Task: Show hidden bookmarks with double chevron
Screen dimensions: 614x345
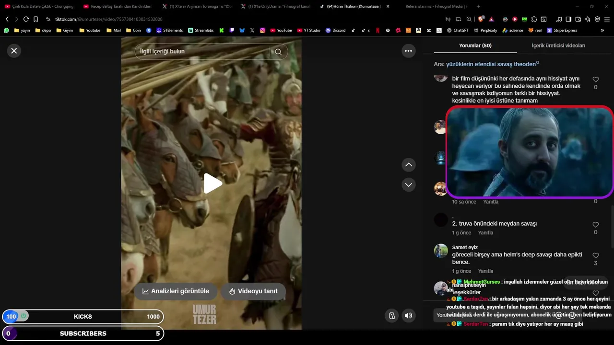Action: (602, 30)
